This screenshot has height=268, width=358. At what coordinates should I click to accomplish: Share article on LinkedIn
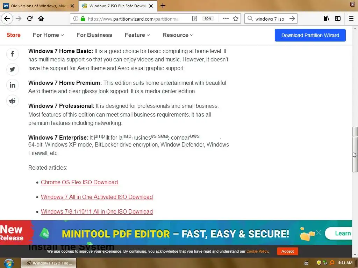(12, 85)
